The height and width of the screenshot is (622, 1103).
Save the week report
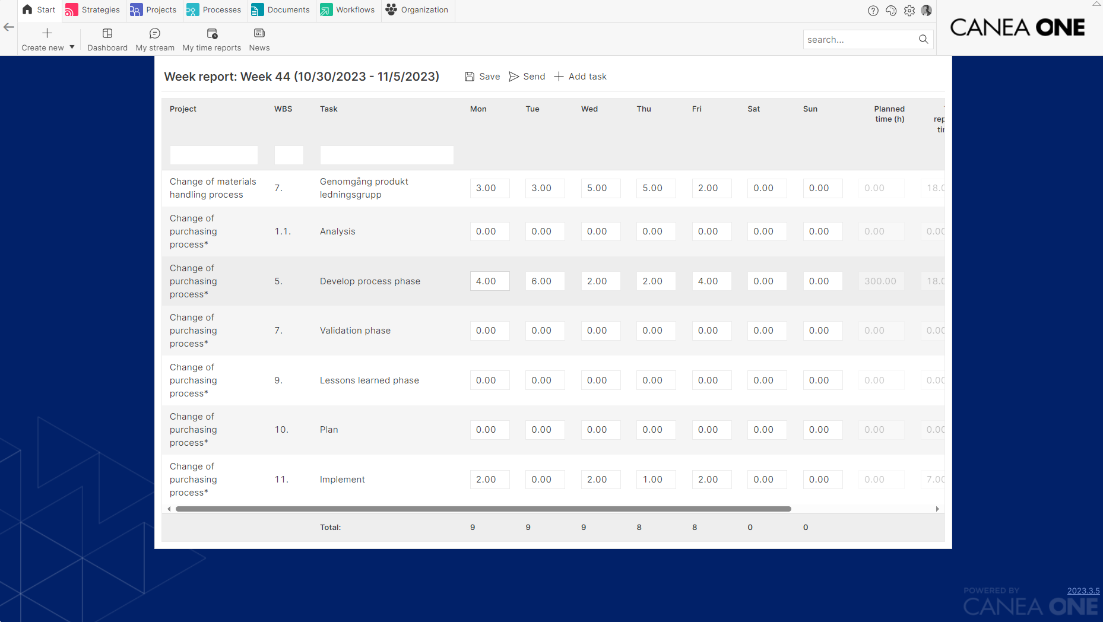482,77
